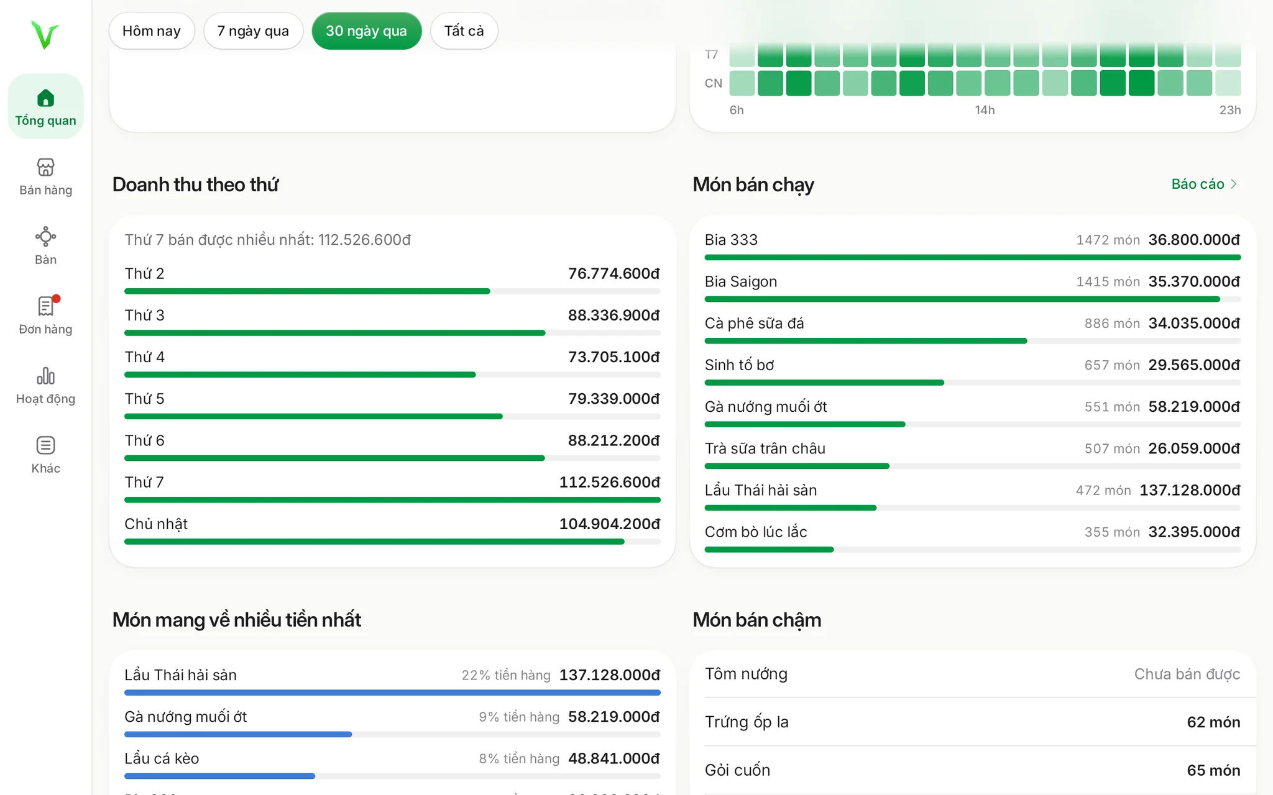
Task: Click the Thứ 2 revenue value 76.774.600đ
Action: (x=614, y=273)
